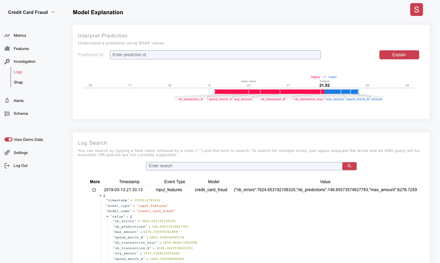Click the blue max_amount SHAP force bar segment
This screenshot has height=263, width=440.
[333, 92]
